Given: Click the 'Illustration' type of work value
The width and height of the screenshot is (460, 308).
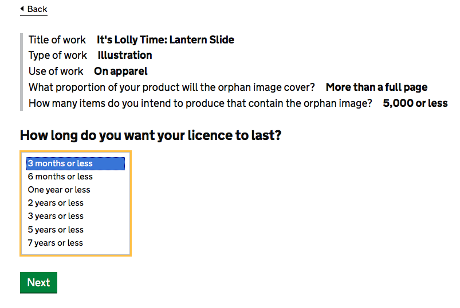Looking at the screenshot, I should pos(125,55).
